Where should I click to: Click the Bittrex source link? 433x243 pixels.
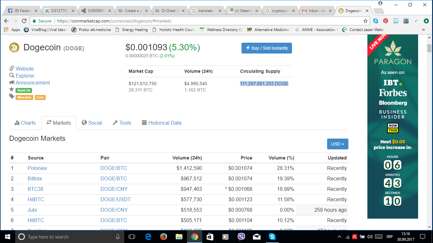point(35,178)
